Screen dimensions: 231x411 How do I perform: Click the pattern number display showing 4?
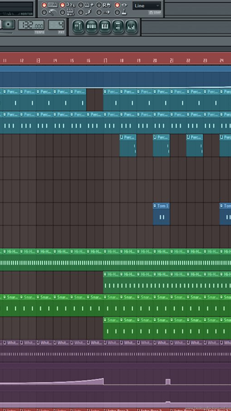(56, 25)
